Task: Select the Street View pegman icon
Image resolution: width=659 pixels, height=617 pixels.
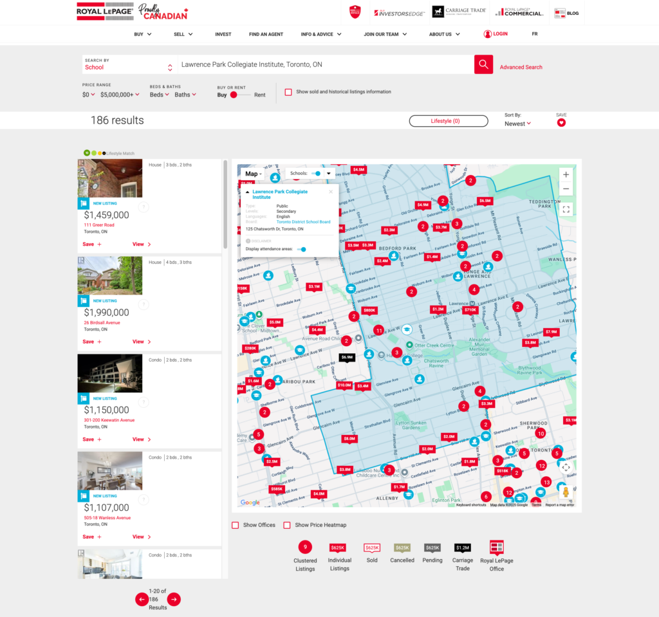Action: pyautogui.click(x=566, y=492)
